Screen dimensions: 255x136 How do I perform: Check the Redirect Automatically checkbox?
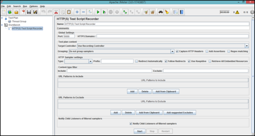137,61
